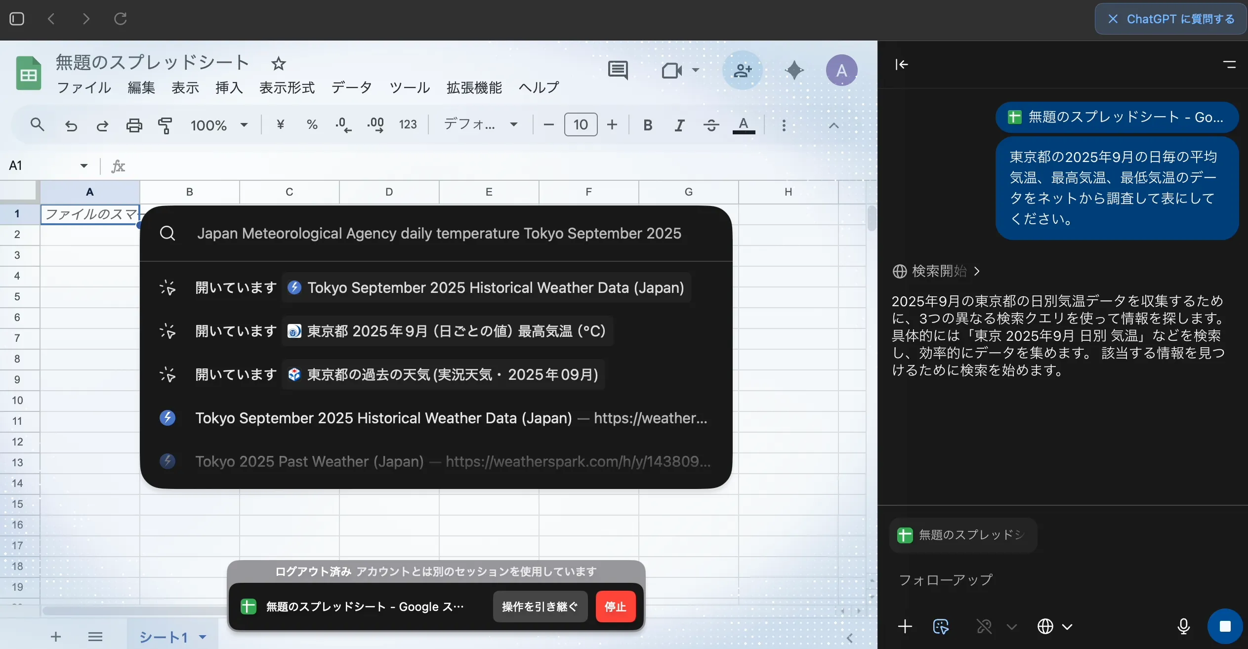1248x649 pixels.
Task: Expand the 検索開始 search details chevron
Action: [977, 271]
